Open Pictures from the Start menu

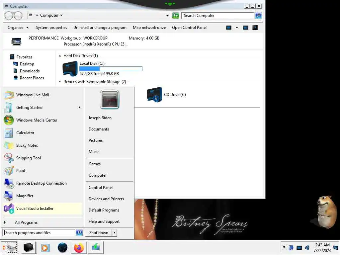pyautogui.click(x=96, y=140)
